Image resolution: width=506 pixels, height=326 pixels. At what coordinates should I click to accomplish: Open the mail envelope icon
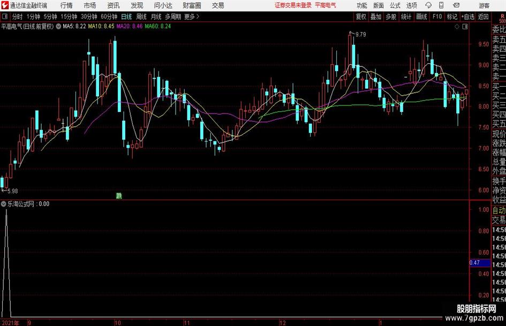pos(456,5)
